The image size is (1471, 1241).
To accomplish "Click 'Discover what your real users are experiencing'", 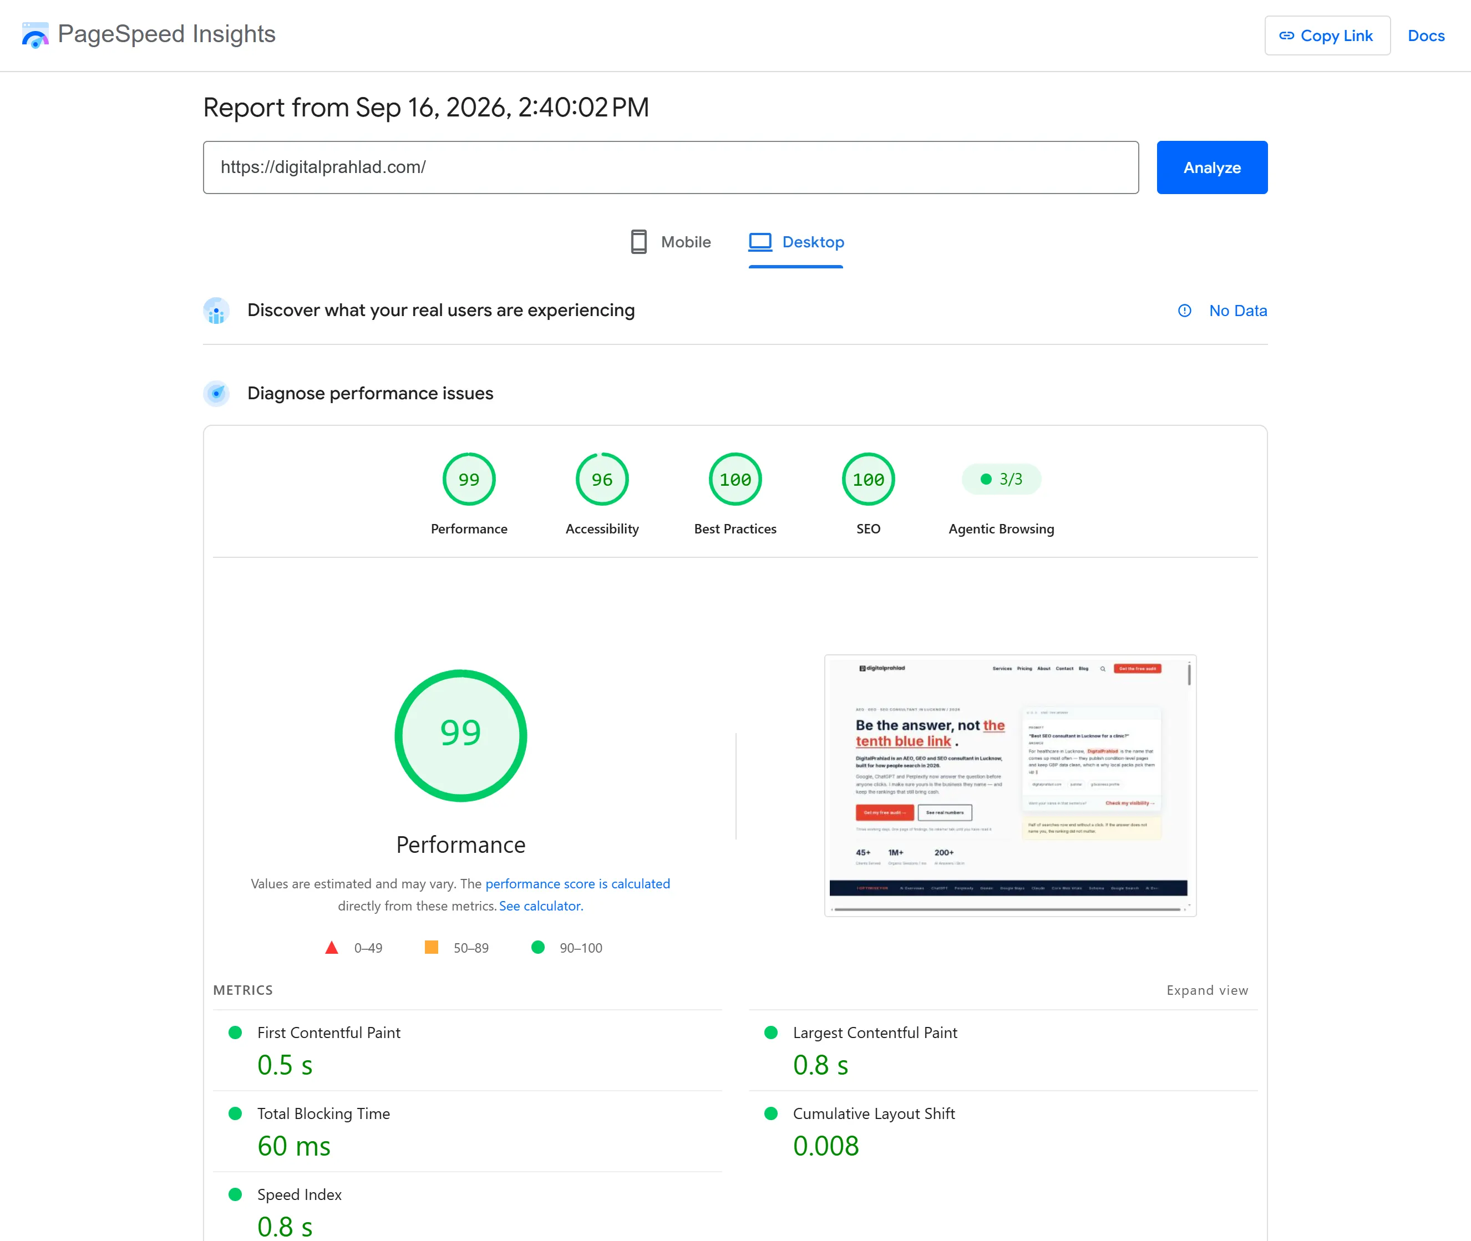I will [440, 311].
